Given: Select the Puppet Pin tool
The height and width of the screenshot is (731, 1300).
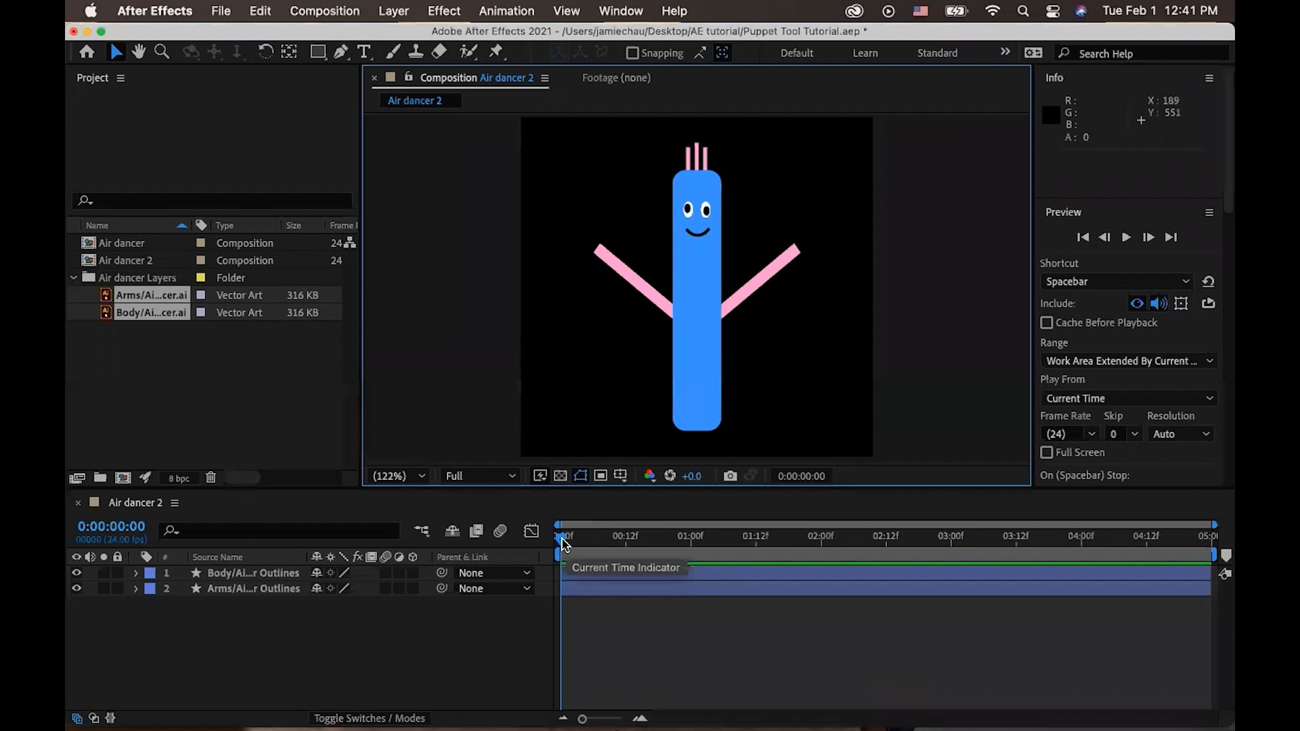Looking at the screenshot, I should [498, 51].
